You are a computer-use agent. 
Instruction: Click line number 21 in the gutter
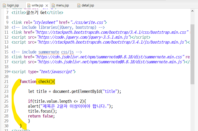tap(6, 81)
